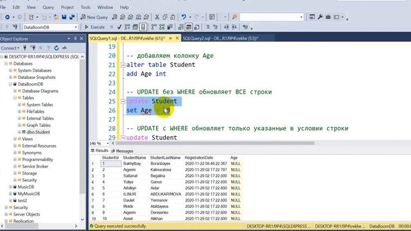Click the Save file icon
This screenshot has height=231, width=411.
click(64, 17)
